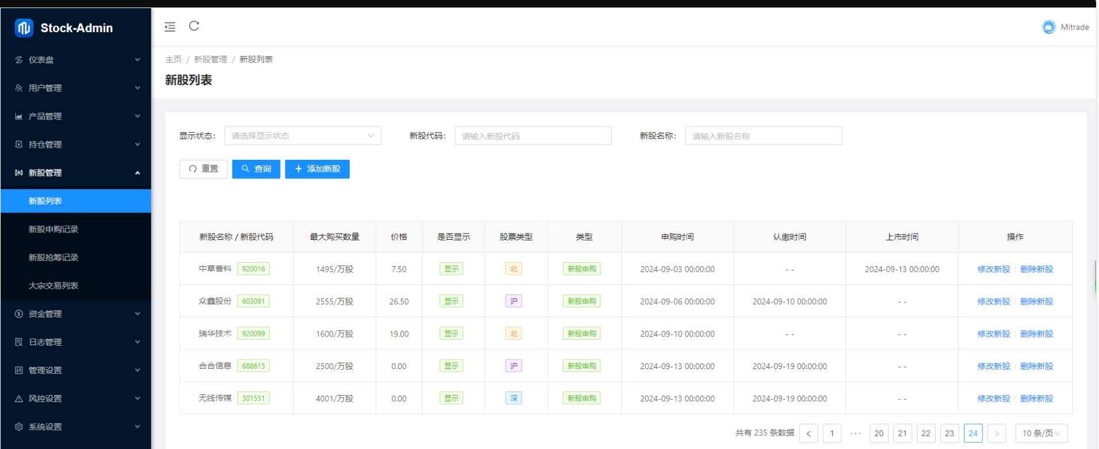Click the 添加新股 button
Image resolution: width=1099 pixels, height=449 pixels.
pyautogui.click(x=317, y=169)
